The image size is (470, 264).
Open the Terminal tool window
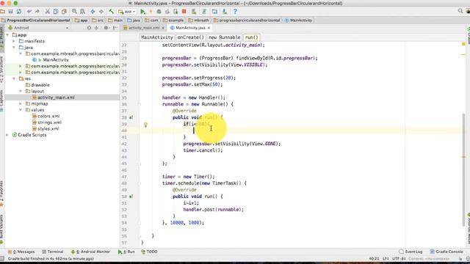click(x=53, y=252)
